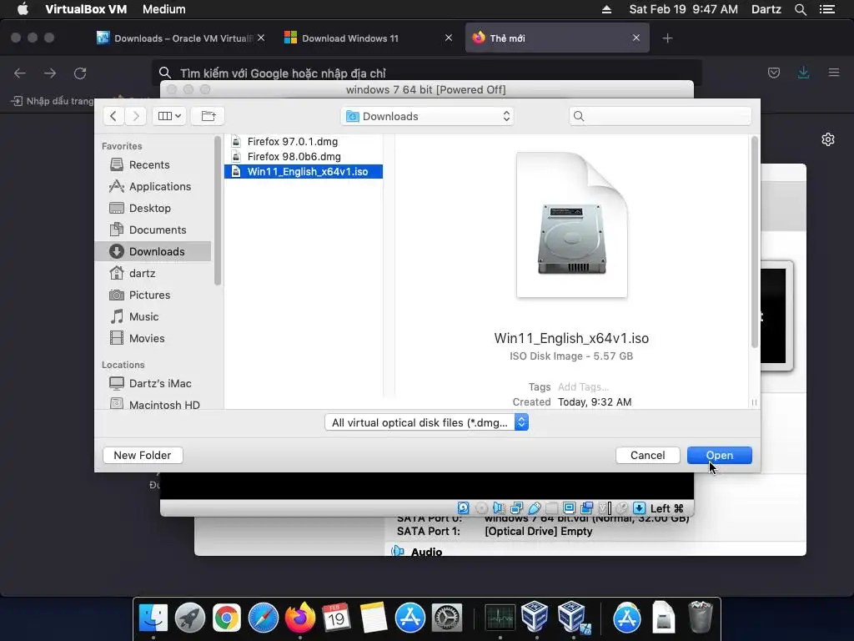Open Google Chrome from the Dock
This screenshot has height=641, width=854.
point(227,618)
